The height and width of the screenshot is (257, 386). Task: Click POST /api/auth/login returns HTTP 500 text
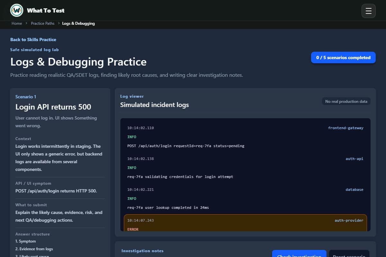pos(56,191)
